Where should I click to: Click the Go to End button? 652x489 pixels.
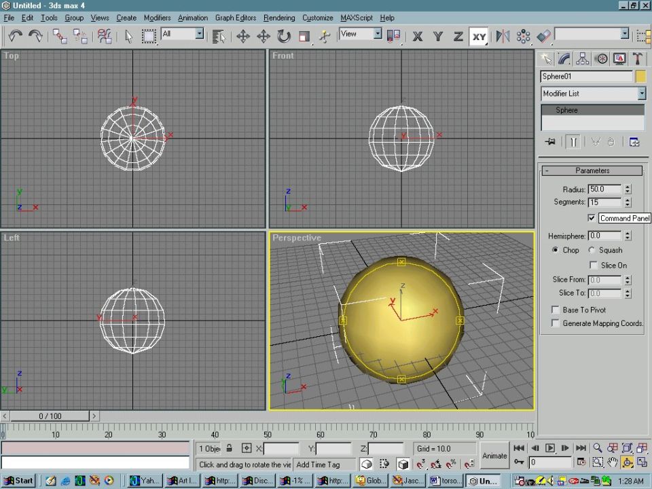[x=581, y=448]
